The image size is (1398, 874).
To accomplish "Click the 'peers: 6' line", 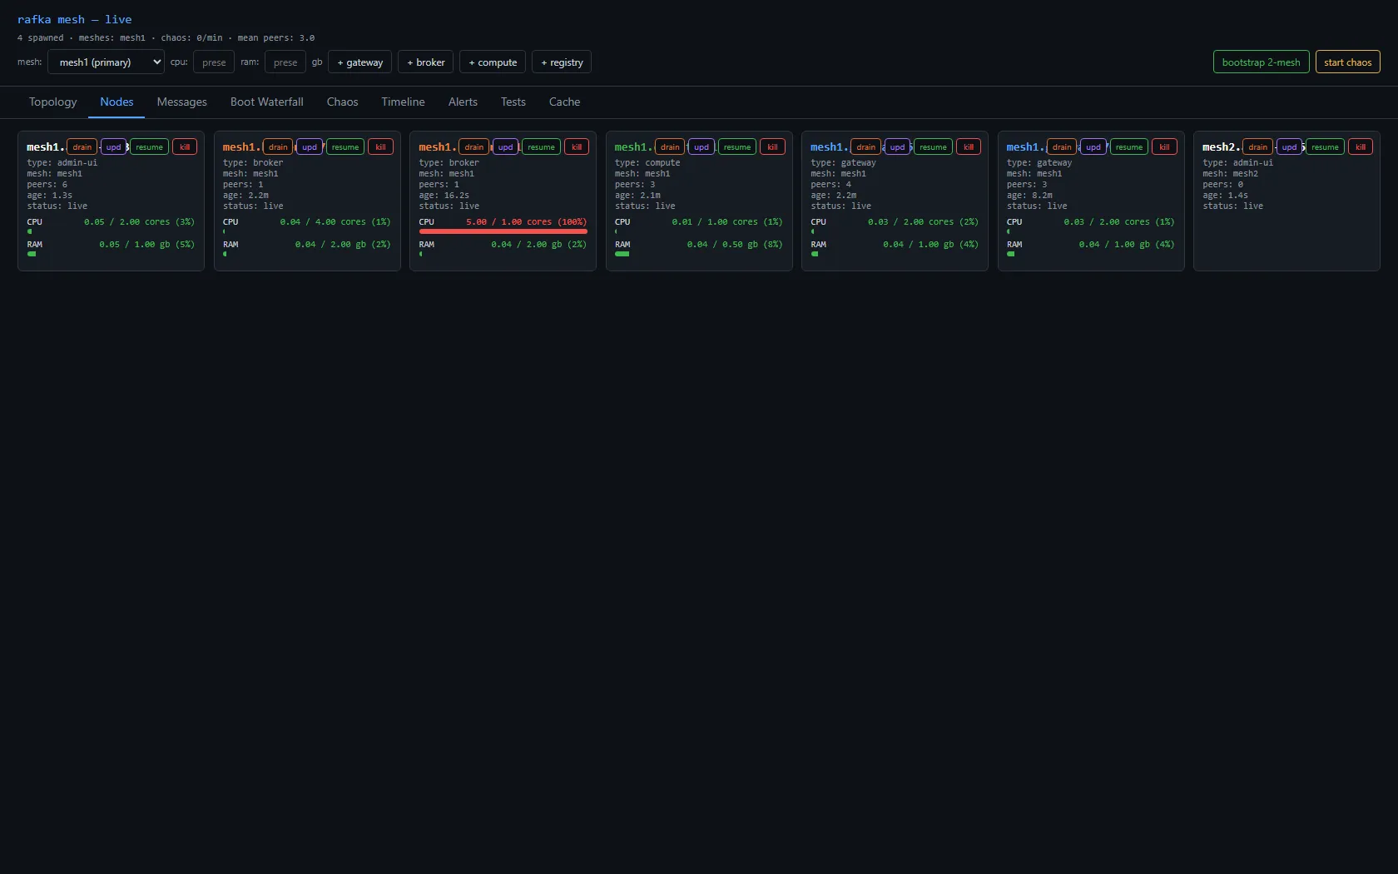I will pos(47,185).
